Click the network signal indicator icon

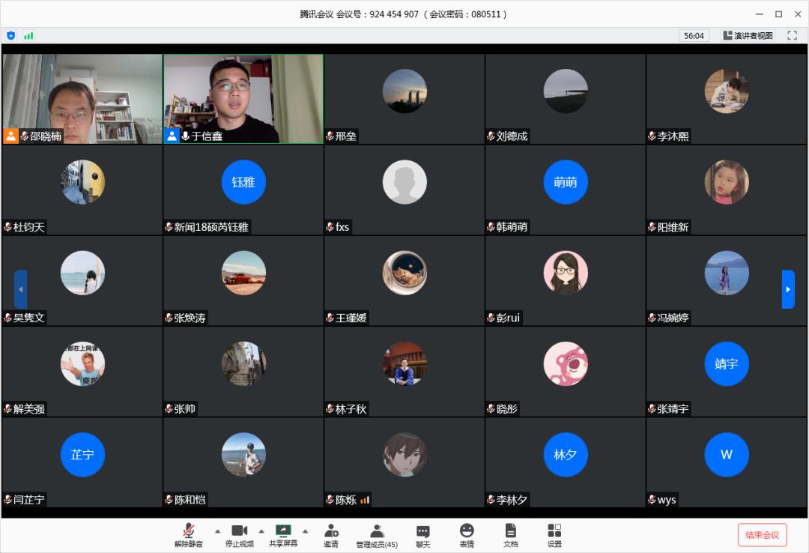coord(28,34)
